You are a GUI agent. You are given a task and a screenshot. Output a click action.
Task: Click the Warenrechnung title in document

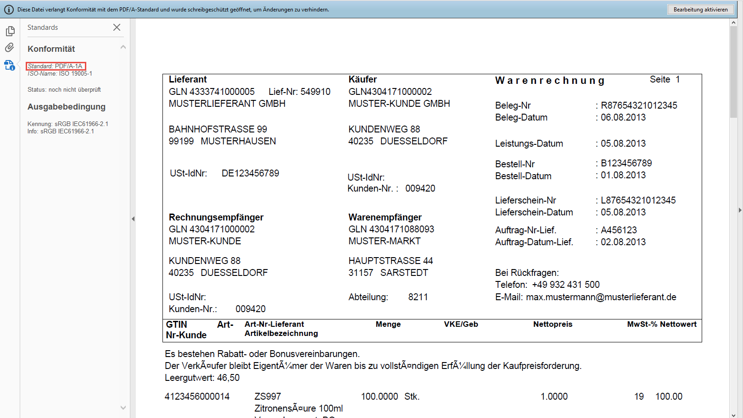[x=550, y=81]
